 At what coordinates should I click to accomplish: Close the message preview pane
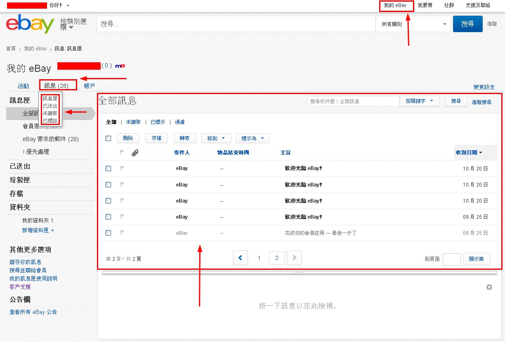pyautogui.click(x=489, y=287)
